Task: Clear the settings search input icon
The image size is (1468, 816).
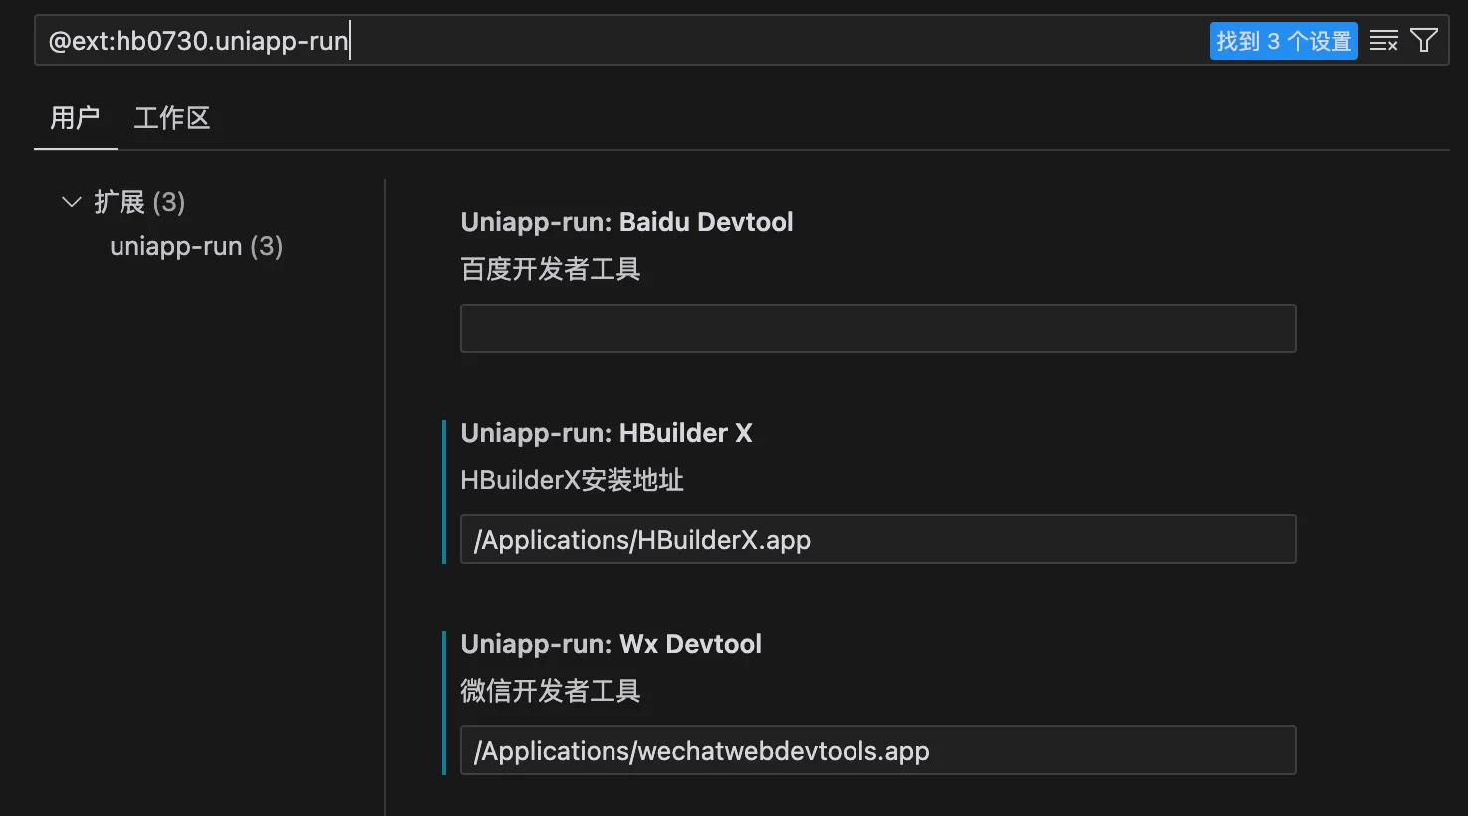Action: (x=1383, y=41)
